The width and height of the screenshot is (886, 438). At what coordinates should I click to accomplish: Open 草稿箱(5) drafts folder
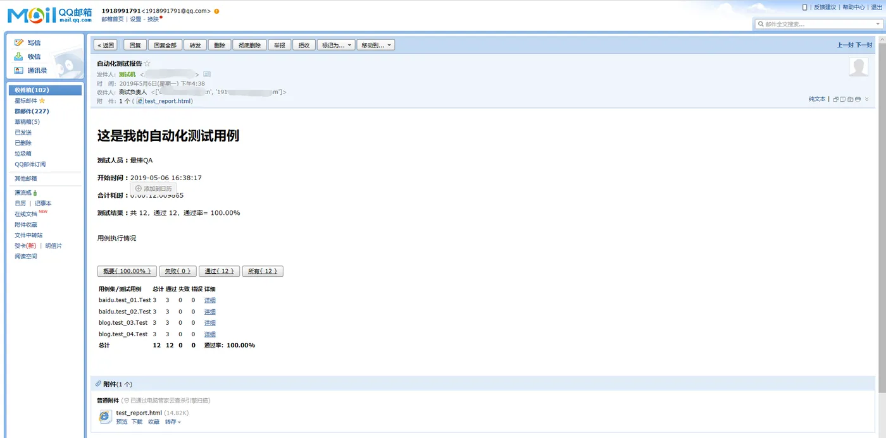coord(27,122)
